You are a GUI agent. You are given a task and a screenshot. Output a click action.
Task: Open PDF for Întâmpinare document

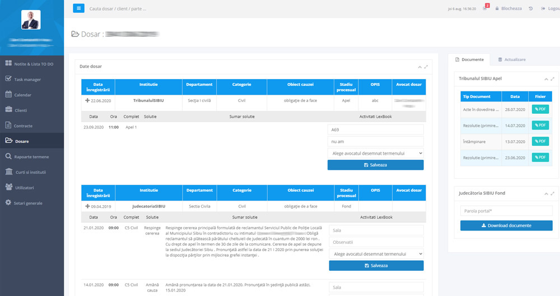pyautogui.click(x=540, y=142)
